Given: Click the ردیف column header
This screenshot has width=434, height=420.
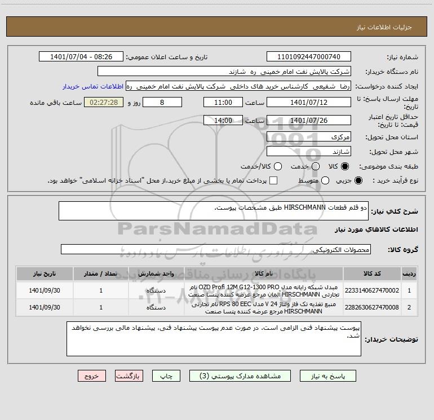Looking at the screenshot, I should [x=409, y=274].
